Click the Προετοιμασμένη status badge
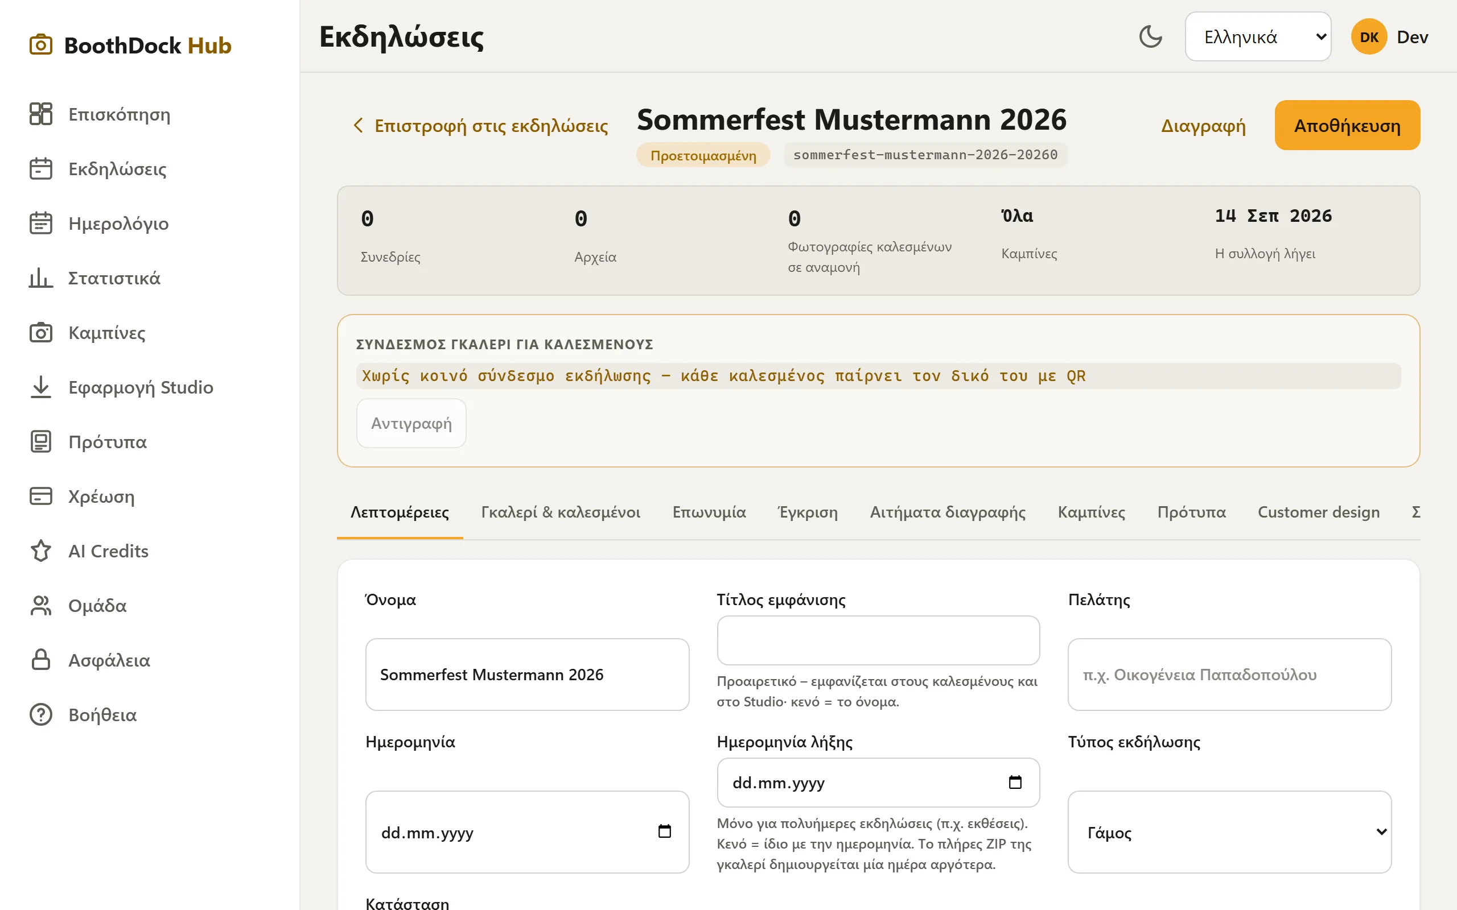 point(703,155)
